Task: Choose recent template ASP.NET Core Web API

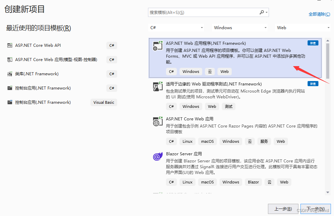Action: coord(38,45)
